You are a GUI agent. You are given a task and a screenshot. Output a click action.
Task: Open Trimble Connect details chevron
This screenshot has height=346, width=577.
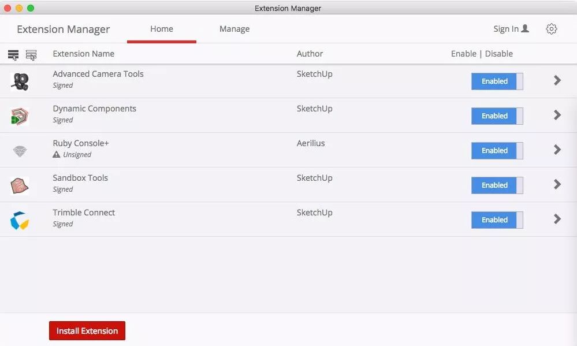point(557,219)
